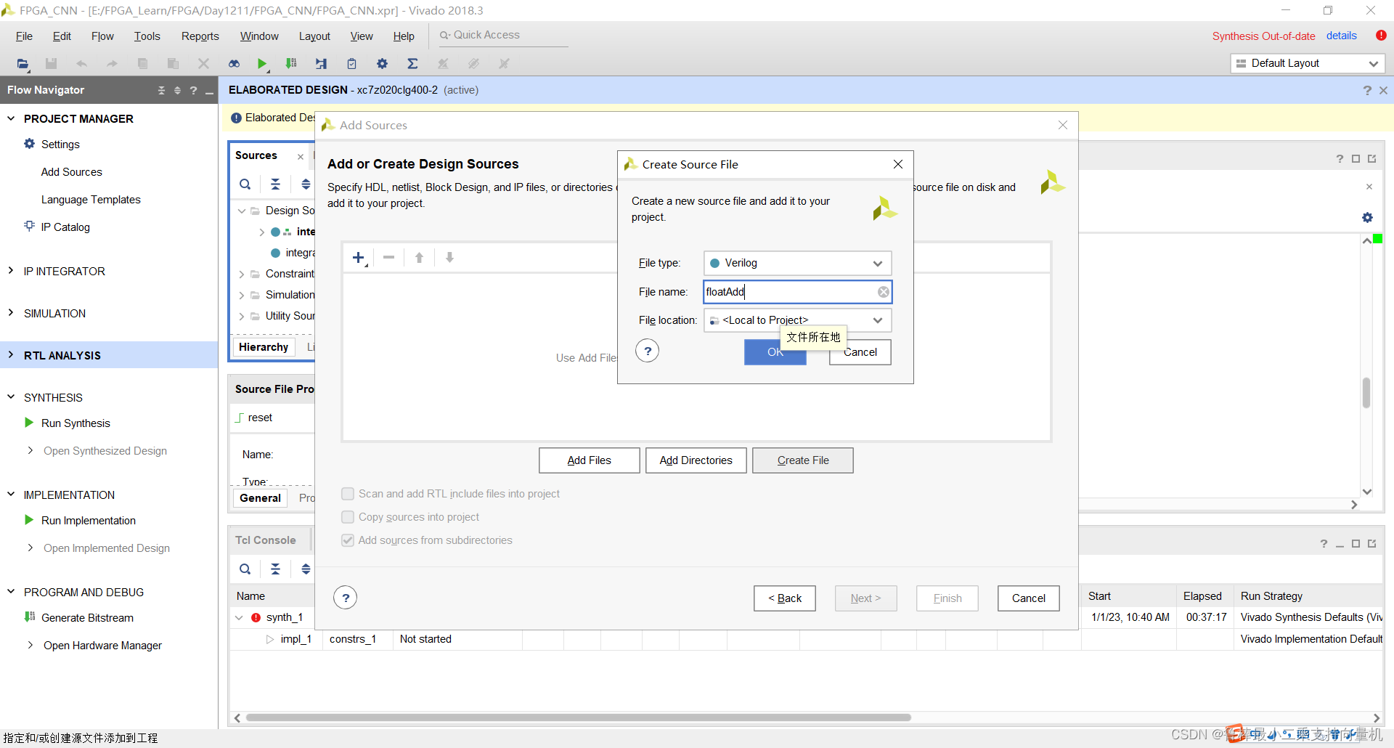Click the search icon in the Sources panel
The width and height of the screenshot is (1394, 748).
pos(245,184)
